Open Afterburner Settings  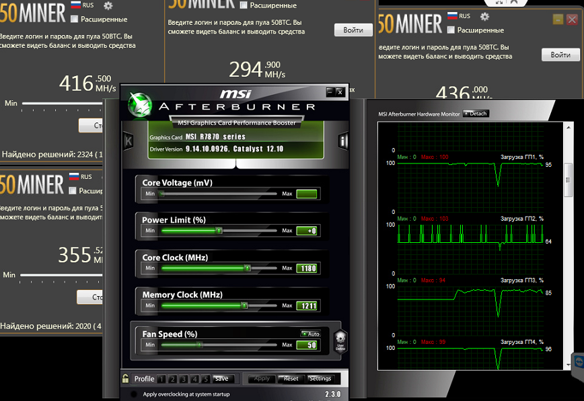(x=320, y=379)
